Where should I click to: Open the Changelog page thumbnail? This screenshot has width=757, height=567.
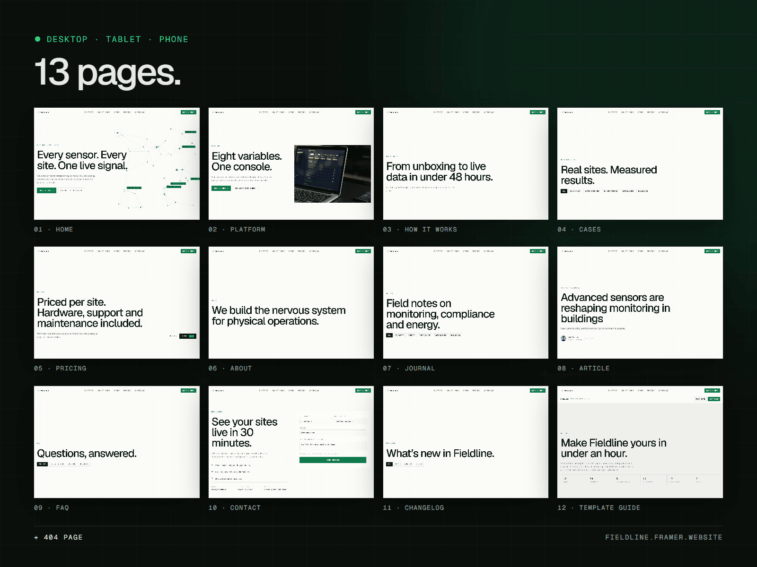[x=466, y=442]
